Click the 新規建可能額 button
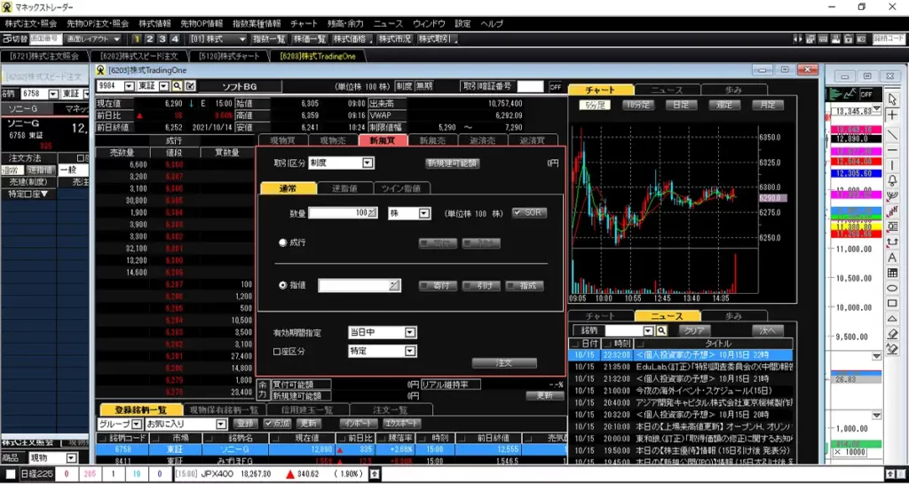Screen dimensions: 909x484 (452, 163)
